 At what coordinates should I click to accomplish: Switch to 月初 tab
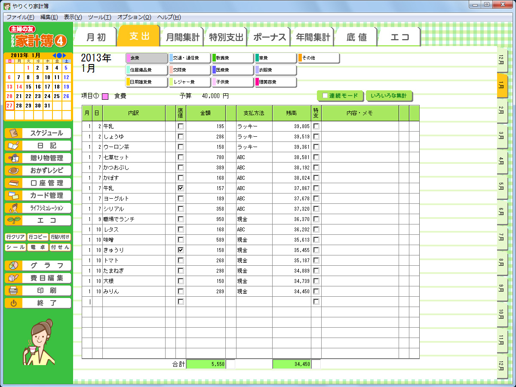tap(96, 37)
